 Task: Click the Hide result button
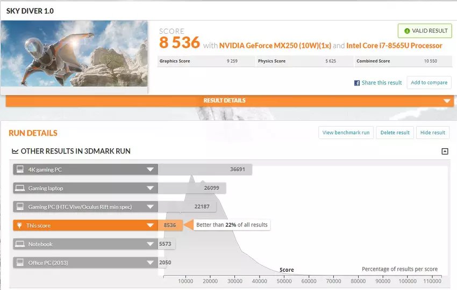(432, 133)
